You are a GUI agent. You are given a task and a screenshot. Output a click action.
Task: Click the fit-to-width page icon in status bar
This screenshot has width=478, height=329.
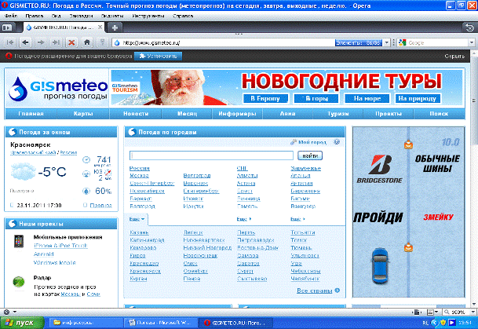[417, 312]
